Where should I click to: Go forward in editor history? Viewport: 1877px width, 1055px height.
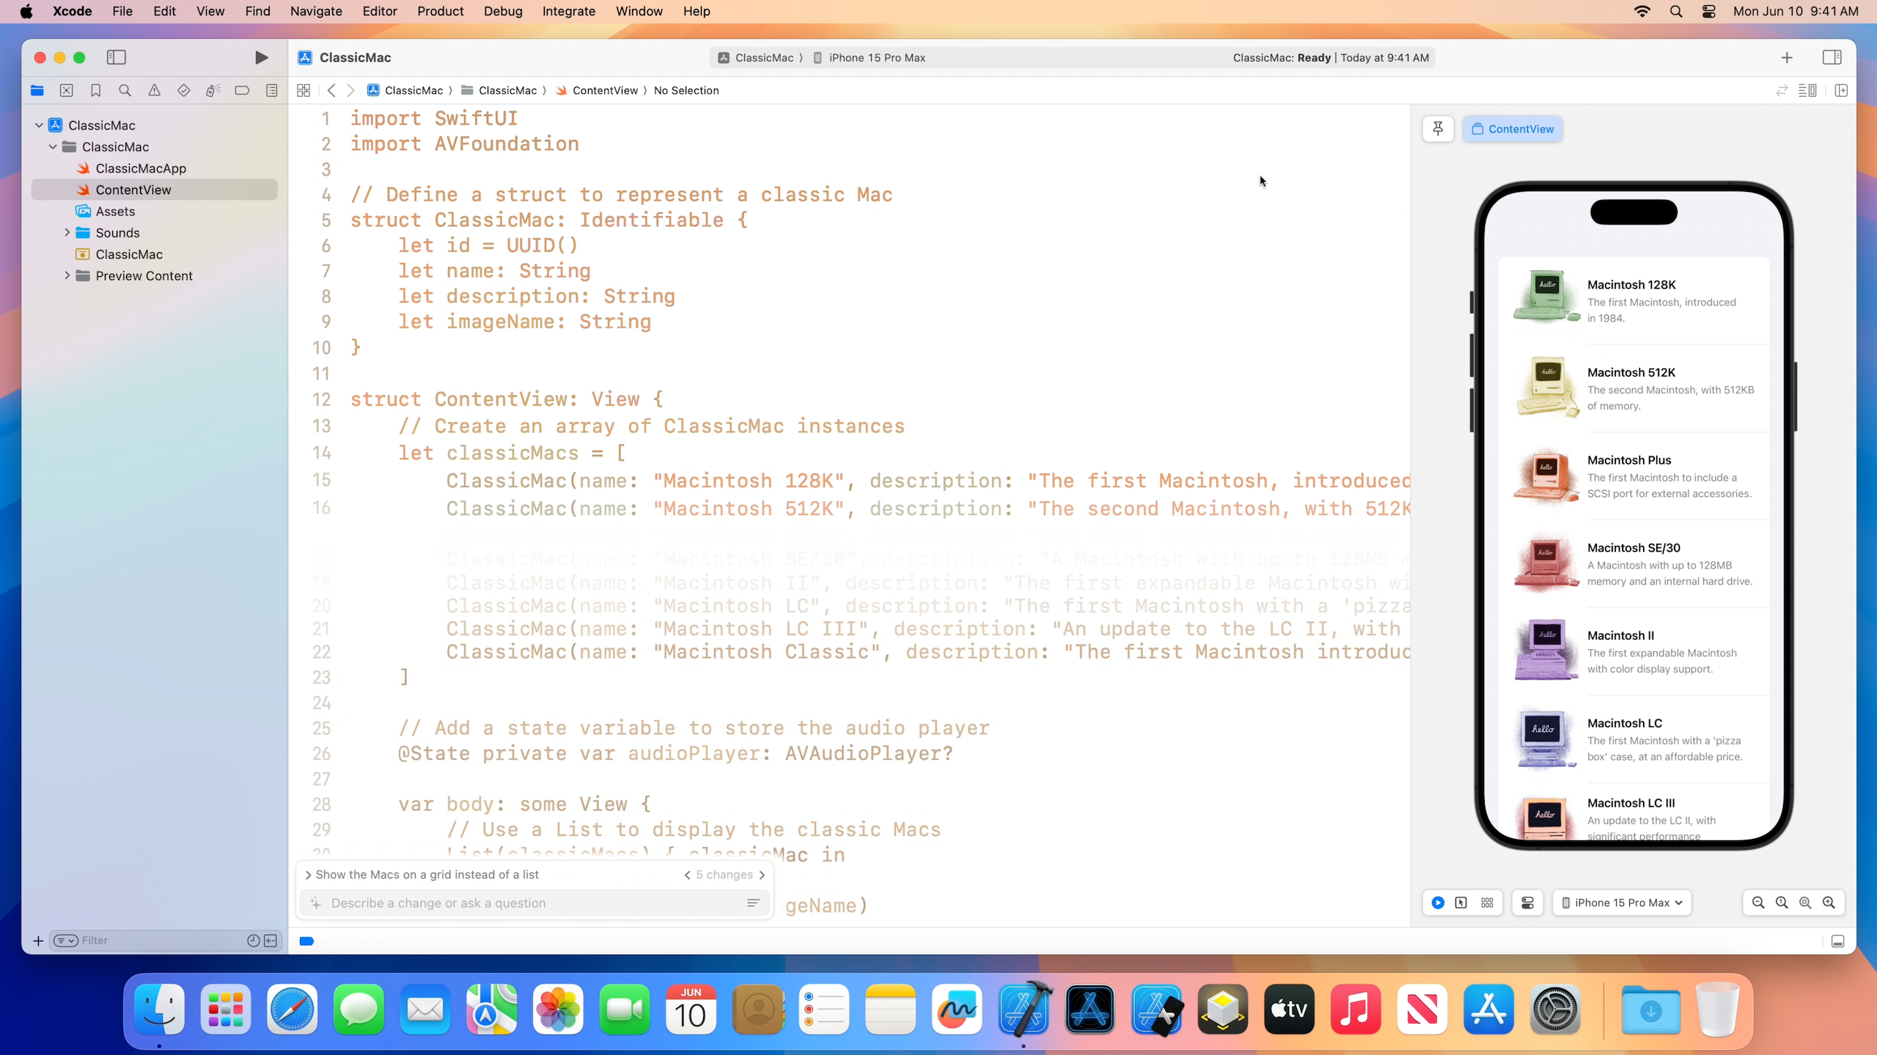350,90
